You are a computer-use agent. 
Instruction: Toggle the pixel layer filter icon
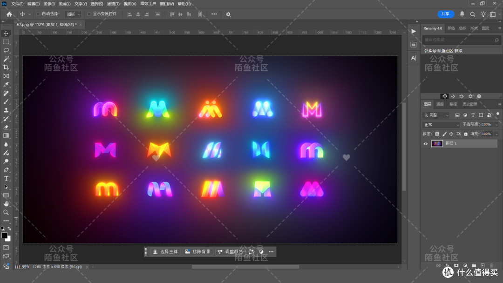(x=457, y=115)
